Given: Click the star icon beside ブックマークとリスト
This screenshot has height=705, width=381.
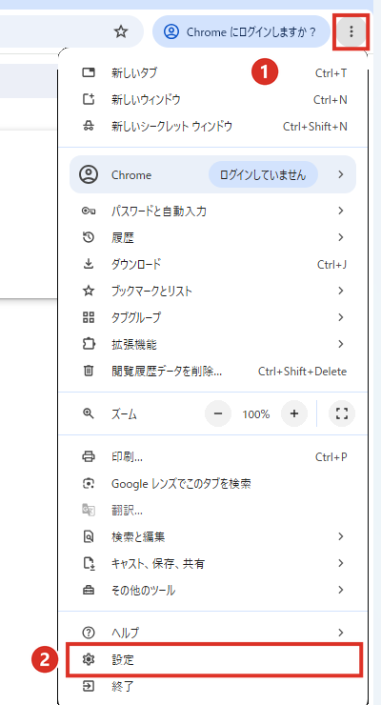Looking at the screenshot, I should (x=89, y=291).
